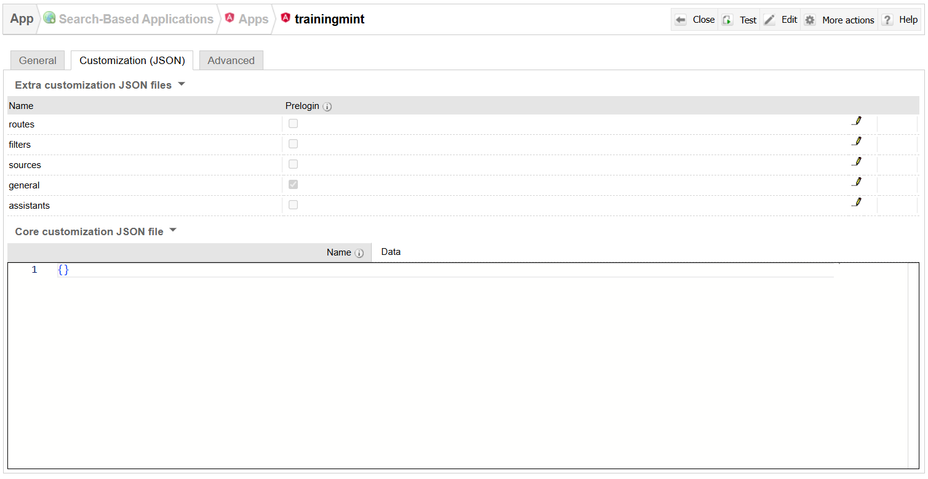
Task: Click the Data column header
Action: (391, 252)
